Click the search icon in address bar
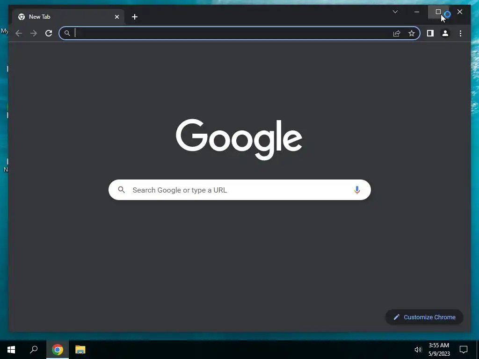This screenshot has height=359, width=479. click(x=67, y=33)
